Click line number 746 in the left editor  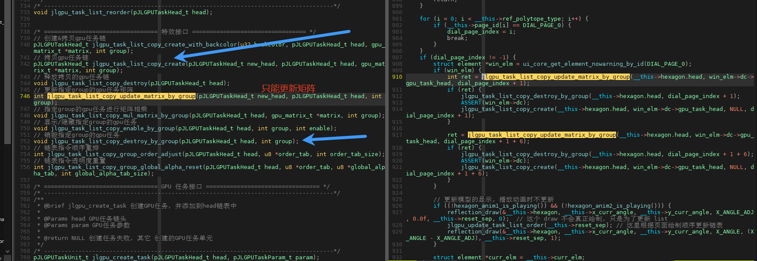25,96
